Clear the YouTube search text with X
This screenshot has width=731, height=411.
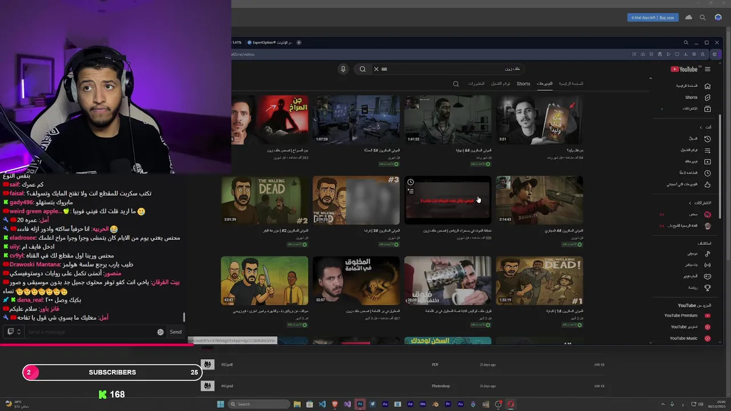click(x=376, y=69)
